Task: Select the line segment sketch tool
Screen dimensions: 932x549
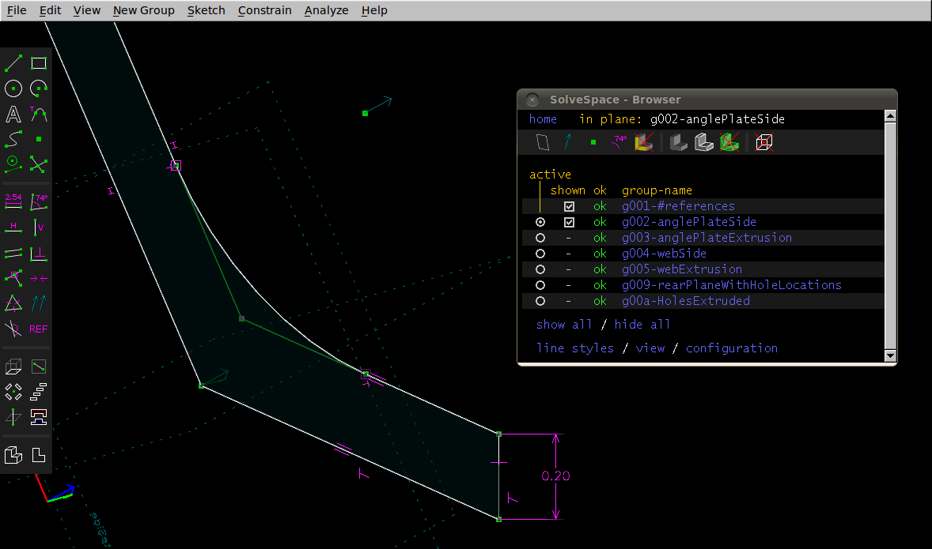Action: coord(13,63)
